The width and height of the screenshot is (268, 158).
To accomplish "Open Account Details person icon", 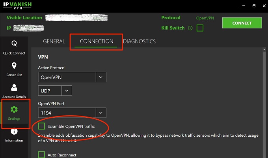I will (14, 87).
